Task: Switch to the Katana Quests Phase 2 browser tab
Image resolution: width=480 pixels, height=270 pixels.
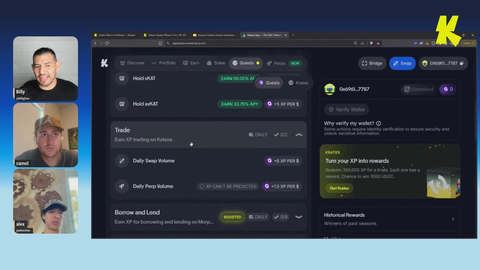Action: coord(165,35)
